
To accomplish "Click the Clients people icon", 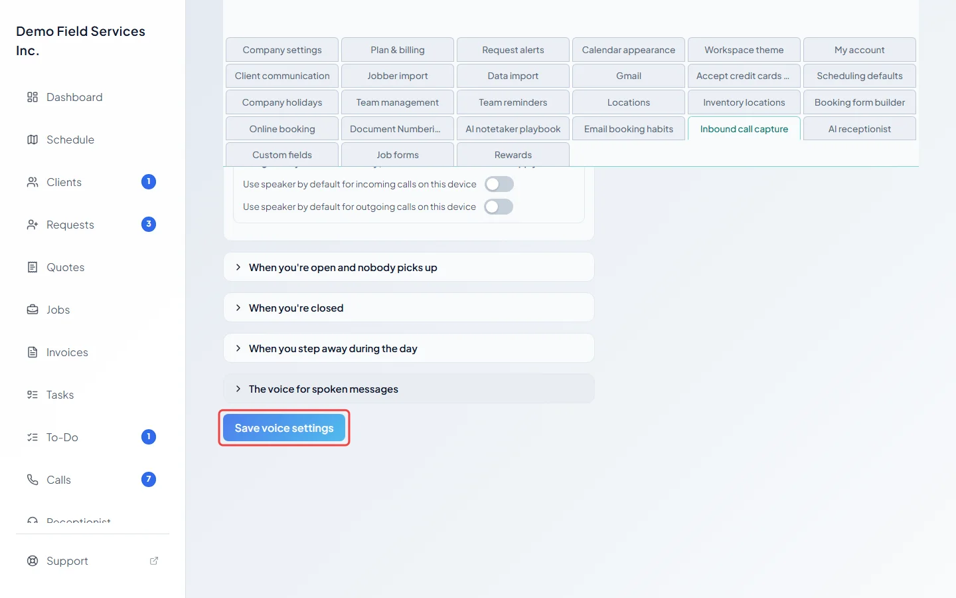I will [33, 182].
